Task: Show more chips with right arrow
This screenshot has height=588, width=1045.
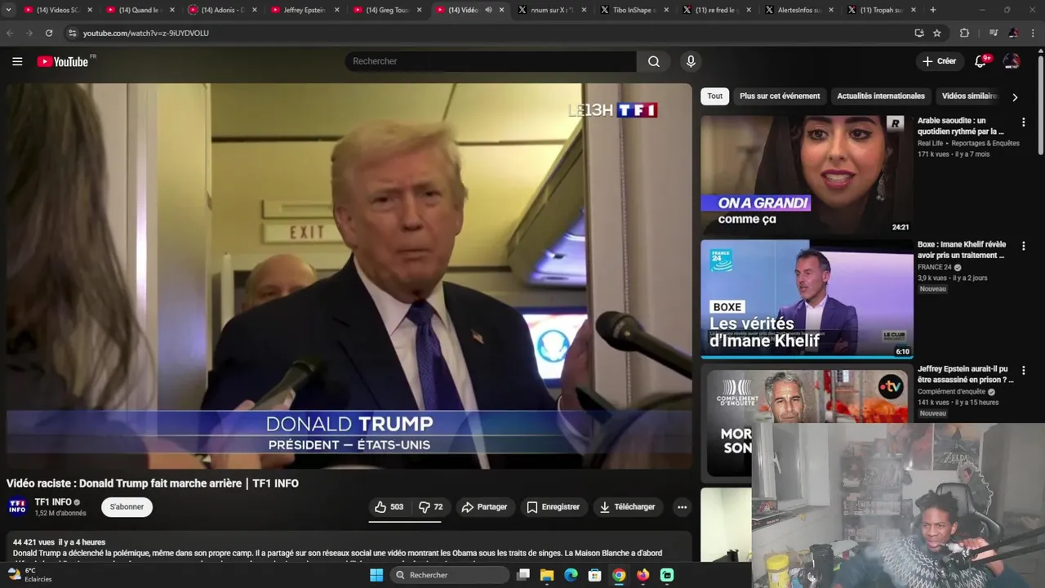Action: click(1015, 96)
